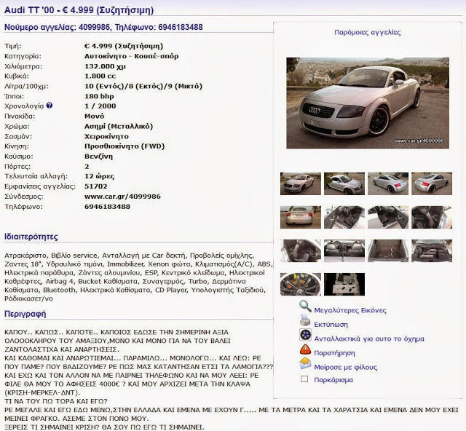466x431 pixels.
Task: Click the Παρατήρηση link
Action: 334,353
